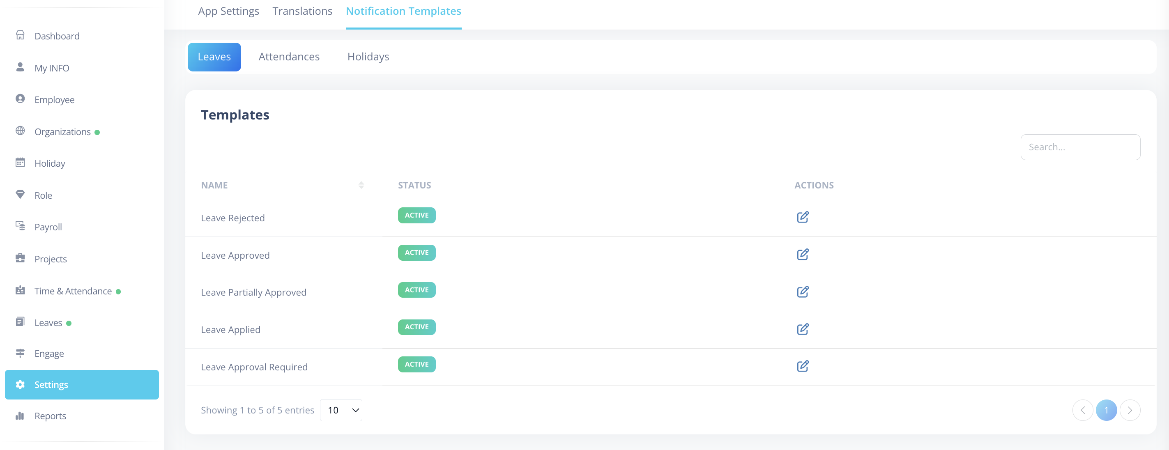Click the Leave Rejected name cell
1169x450 pixels.
click(x=233, y=218)
